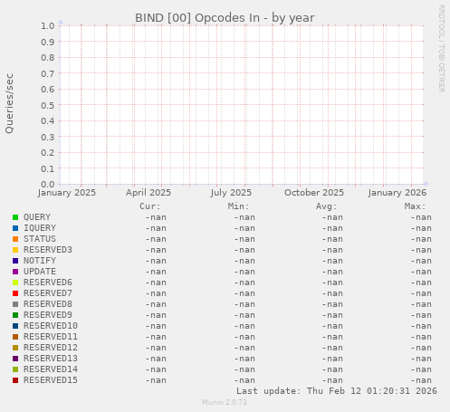450x412 pixels.
Task: Click the ochre RESERVED12 color swatch
Action: pyautogui.click(x=15, y=348)
